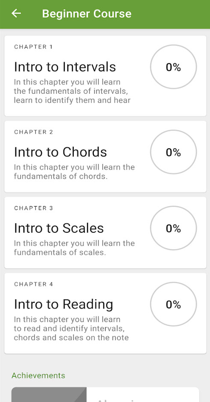Tap the CHAPTER 1 label
Image resolution: width=210 pixels, height=402 pixels.
click(33, 47)
